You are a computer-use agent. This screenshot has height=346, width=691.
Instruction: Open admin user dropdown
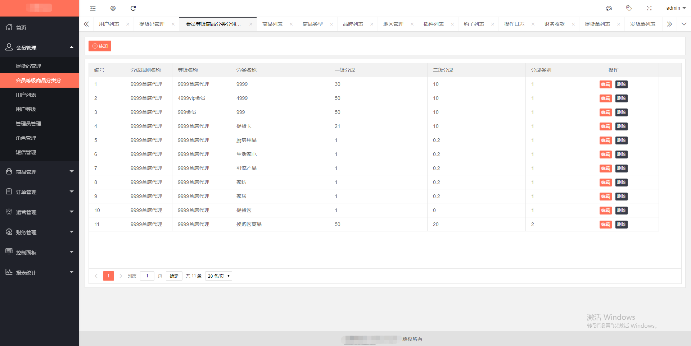pos(676,8)
